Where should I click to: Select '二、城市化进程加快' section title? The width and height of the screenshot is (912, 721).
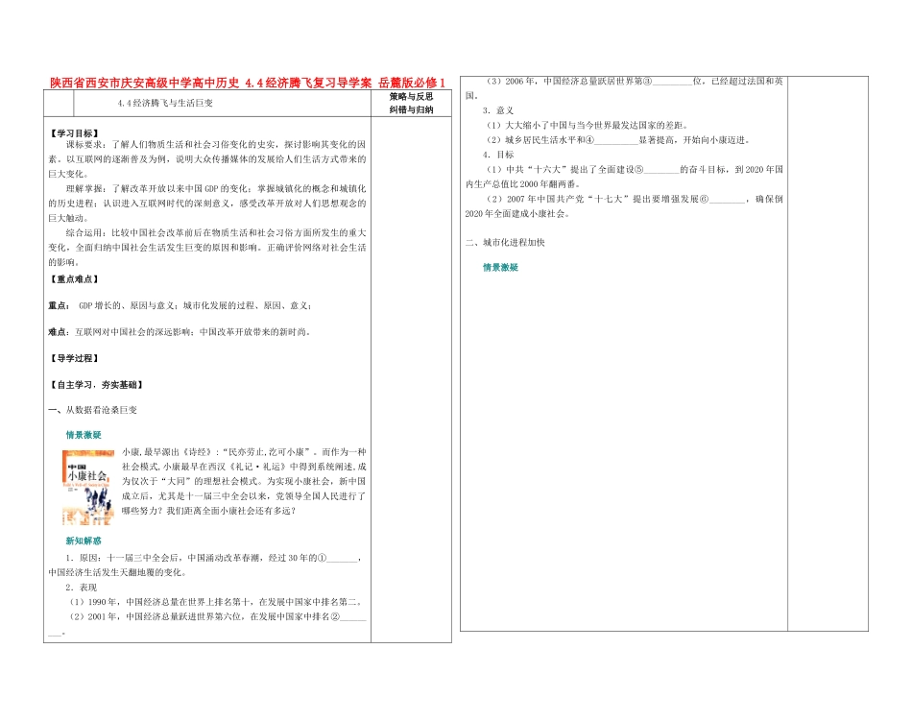505,243
